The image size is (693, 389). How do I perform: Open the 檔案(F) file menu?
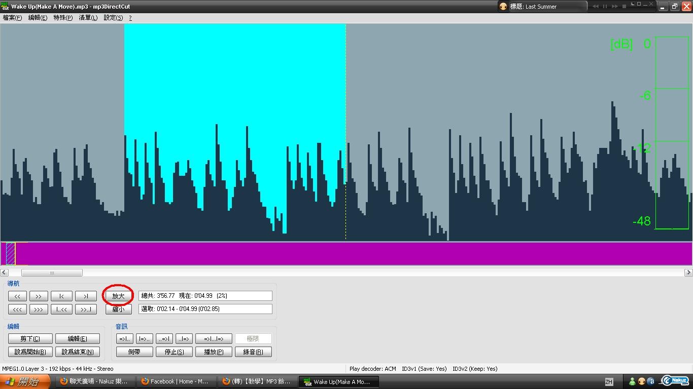(12, 18)
